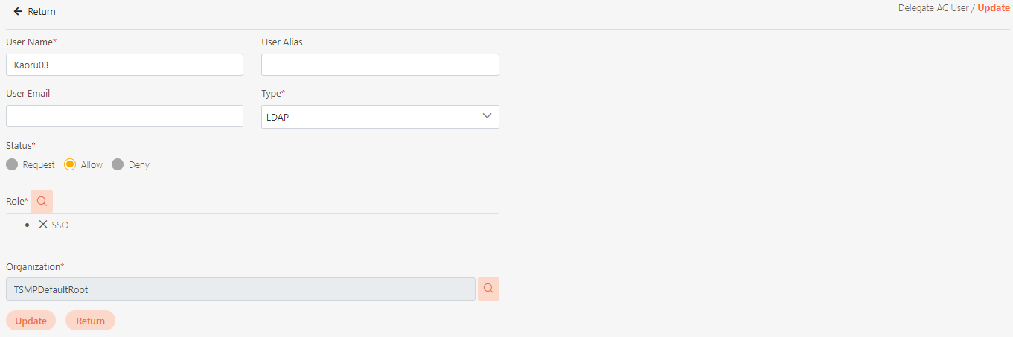This screenshot has height=337, width=1013.
Task: Focus the User Name field with Kaoru03
Action: click(x=124, y=65)
